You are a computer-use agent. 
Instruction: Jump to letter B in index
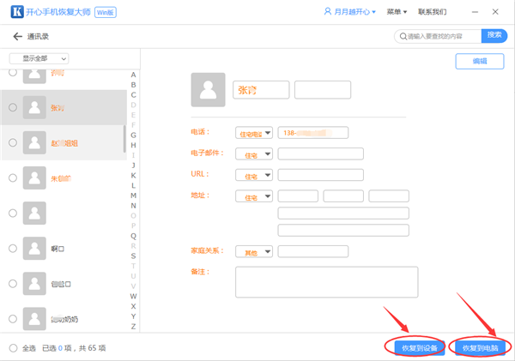(x=133, y=85)
